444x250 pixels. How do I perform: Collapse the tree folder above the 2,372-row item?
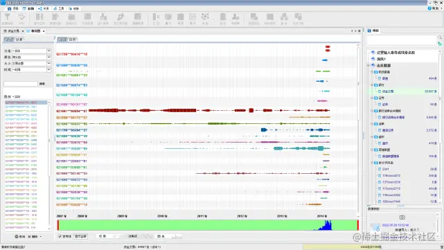coord(372,124)
